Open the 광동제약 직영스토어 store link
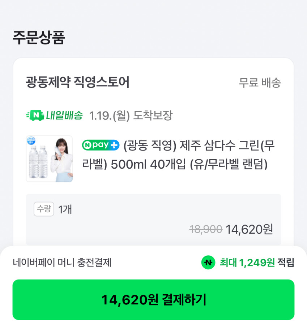 pyautogui.click(x=77, y=82)
